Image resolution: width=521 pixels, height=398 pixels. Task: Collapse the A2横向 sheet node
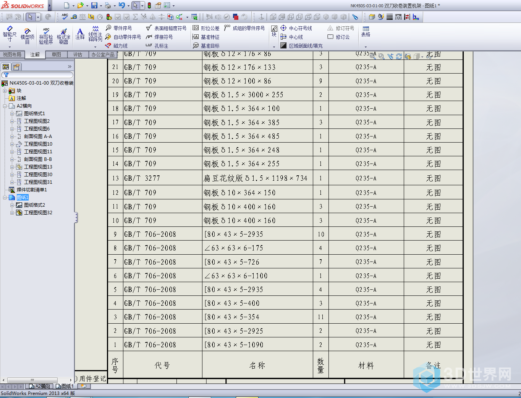click(x=5, y=106)
